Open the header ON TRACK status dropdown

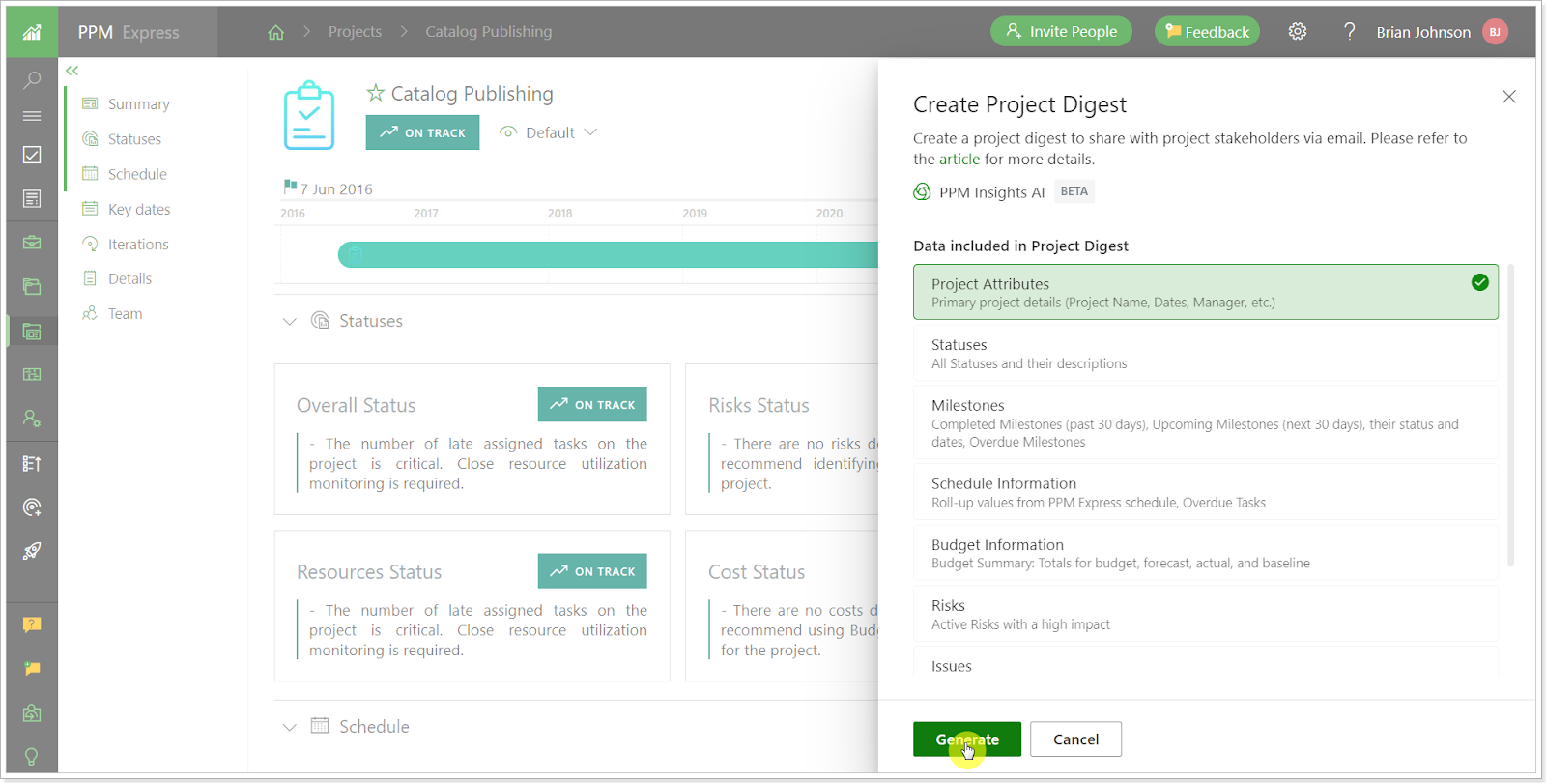point(422,132)
